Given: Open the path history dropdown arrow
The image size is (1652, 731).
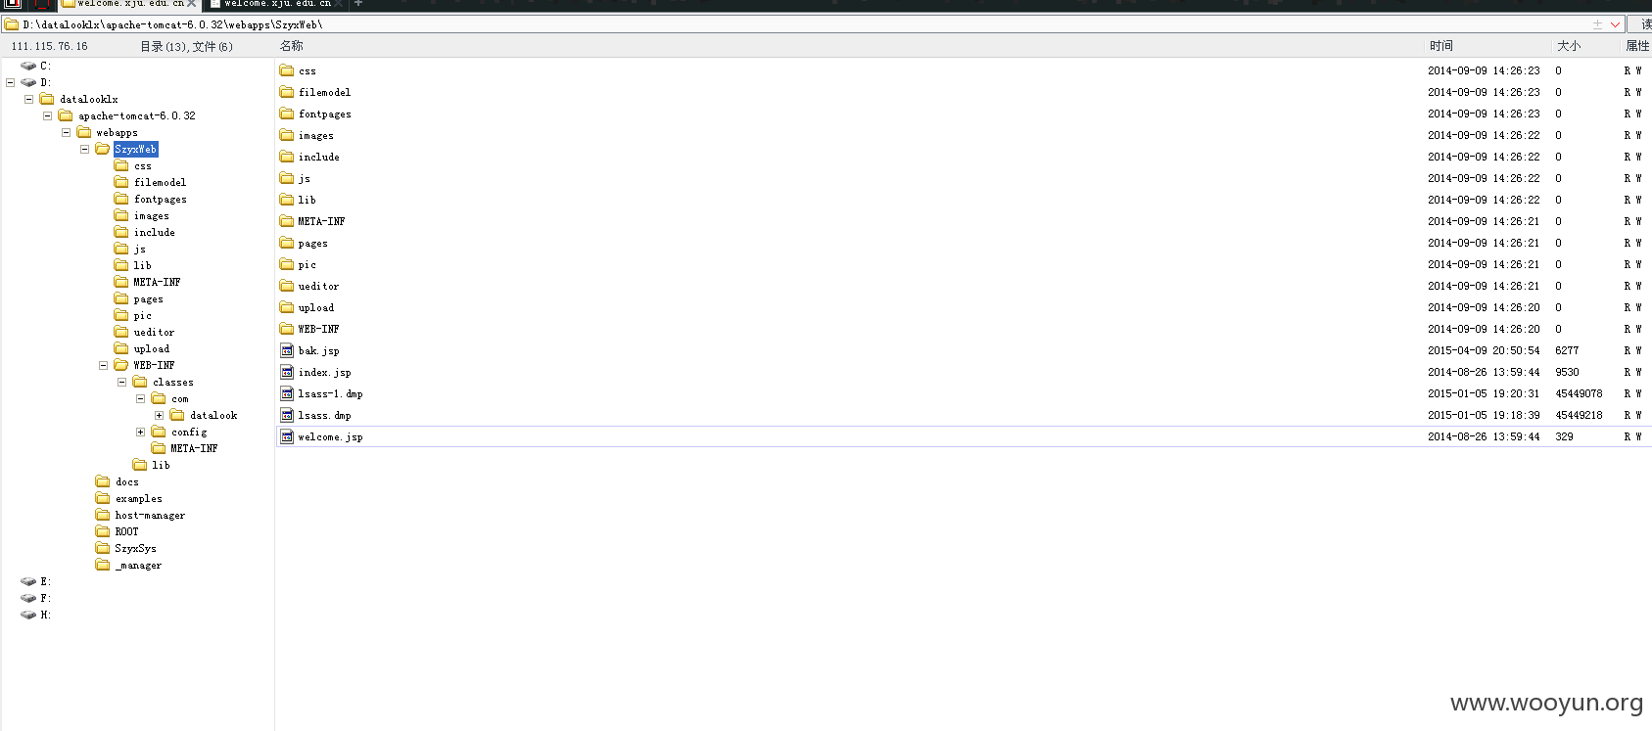Looking at the screenshot, I should tap(1615, 24).
